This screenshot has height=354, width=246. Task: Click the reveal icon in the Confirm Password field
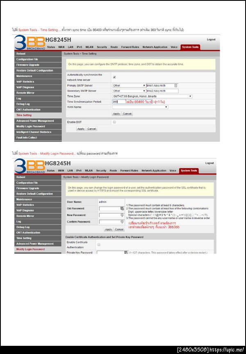click(122, 222)
